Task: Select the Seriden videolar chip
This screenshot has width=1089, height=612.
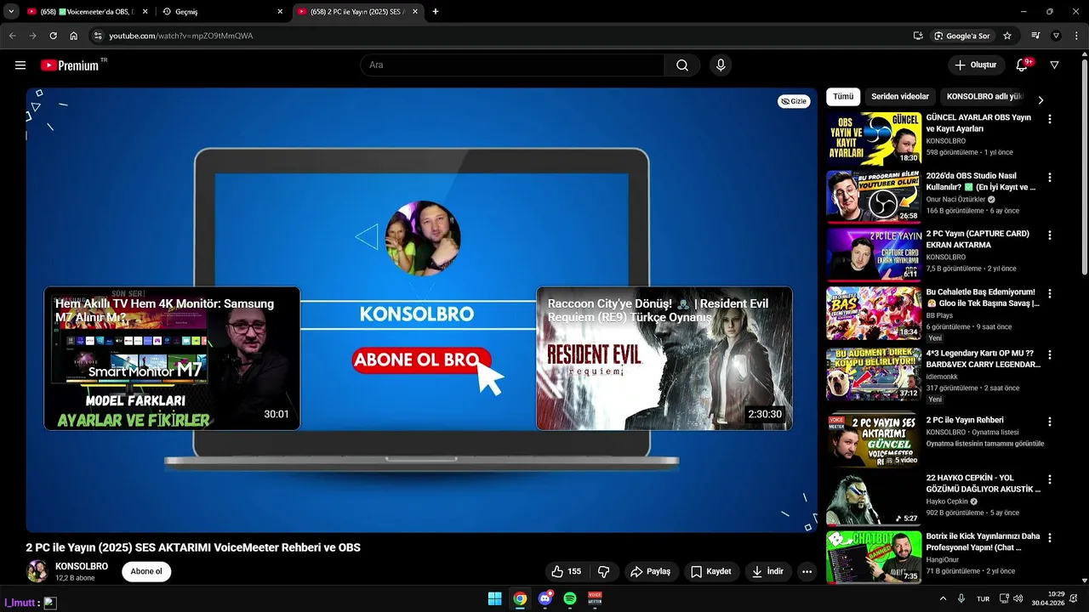Action: 900,97
